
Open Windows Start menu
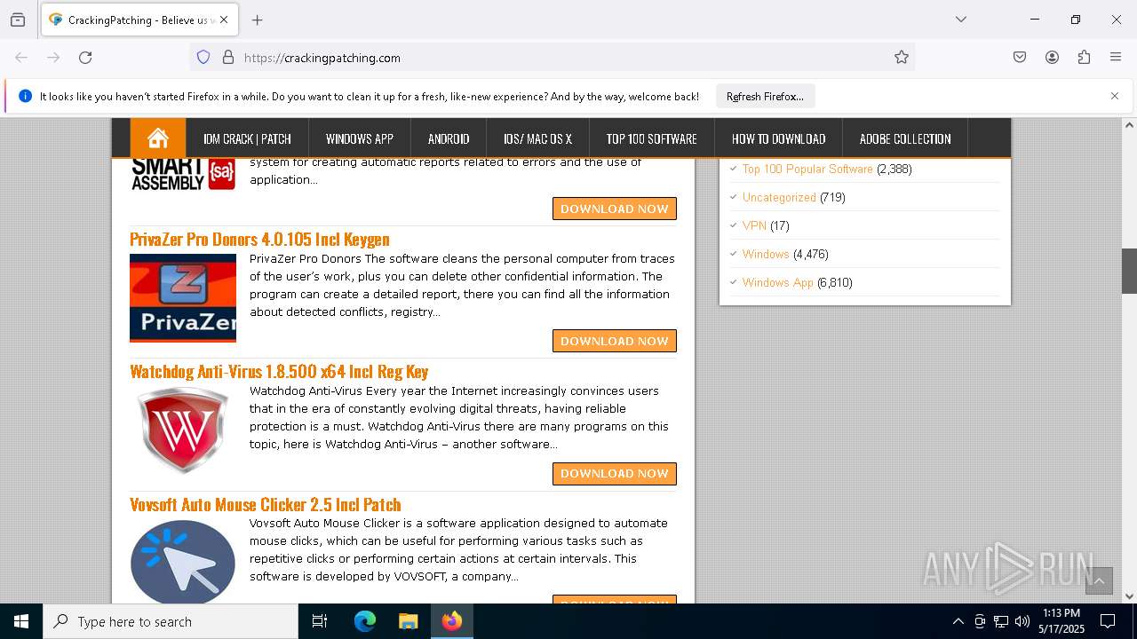click(21, 621)
